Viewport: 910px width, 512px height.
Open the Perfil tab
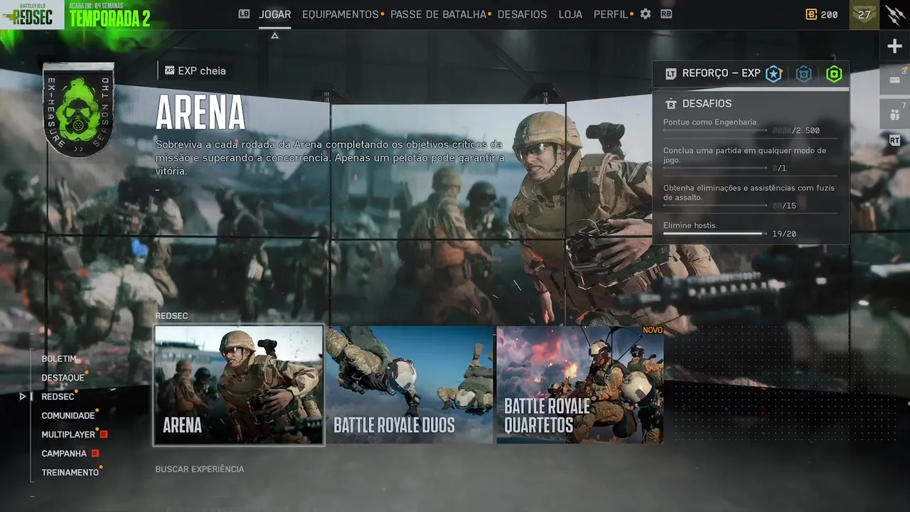pos(611,14)
